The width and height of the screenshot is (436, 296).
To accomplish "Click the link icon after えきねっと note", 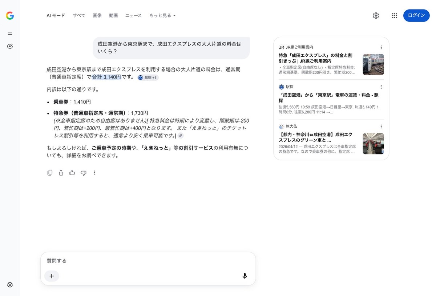I will point(181,136).
